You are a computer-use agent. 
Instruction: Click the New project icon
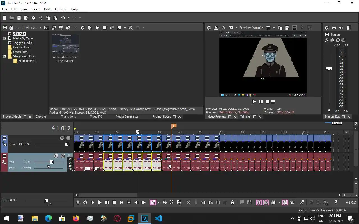4,18
